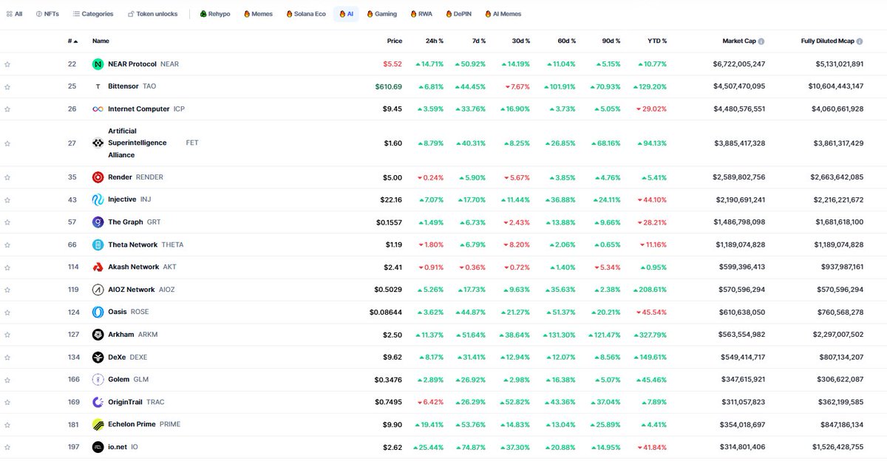The height and width of the screenshot is (464, 887).
Task: Star the io.net row
Action: click(7, 448)
